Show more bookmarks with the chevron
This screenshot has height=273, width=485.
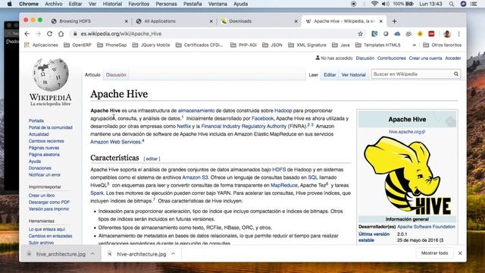[x=415, y=45]
